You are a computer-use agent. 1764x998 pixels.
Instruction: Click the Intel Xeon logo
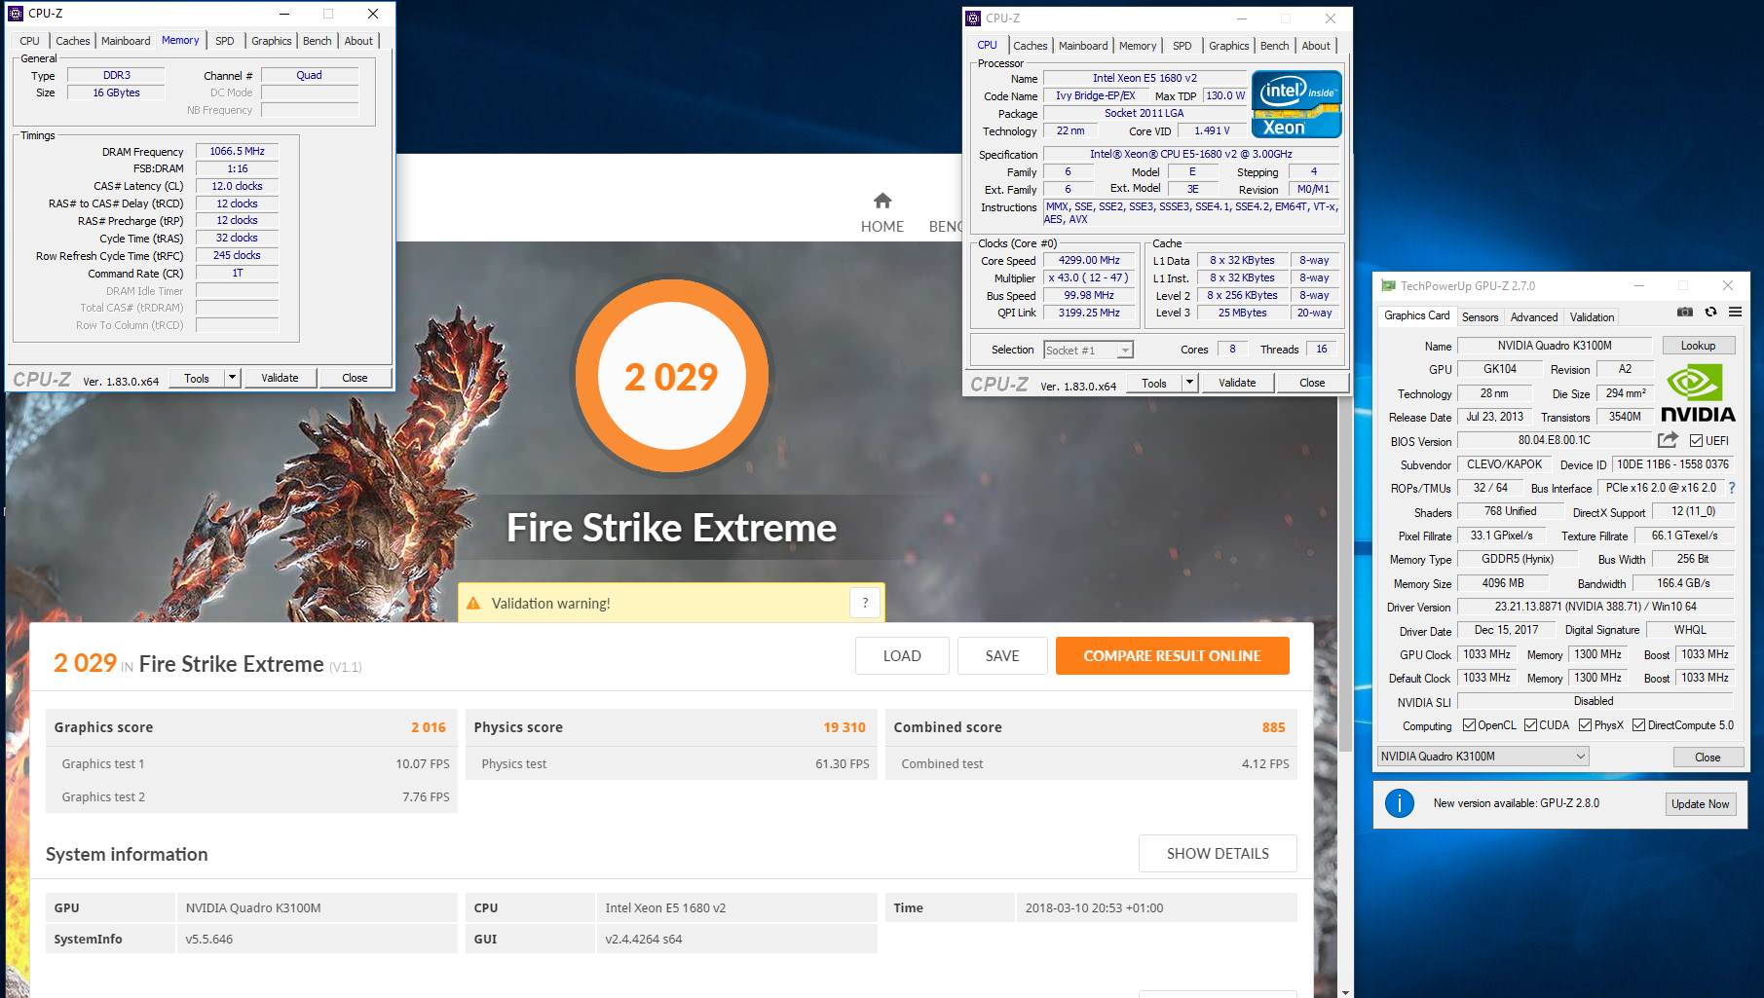click(1296, 104)
